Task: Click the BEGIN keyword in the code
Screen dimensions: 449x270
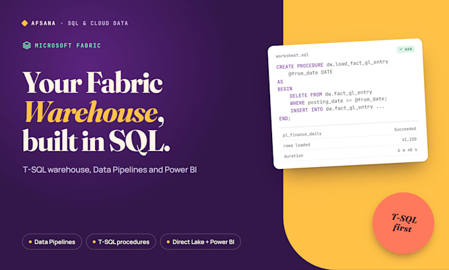Action: (x=285, y=89)
